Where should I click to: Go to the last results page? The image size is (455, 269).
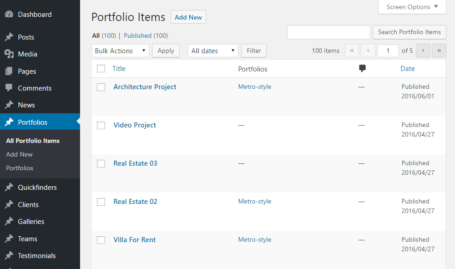[438, 51]
